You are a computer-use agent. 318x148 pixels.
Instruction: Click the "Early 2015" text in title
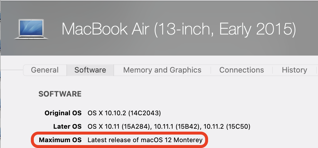(254, 29)
